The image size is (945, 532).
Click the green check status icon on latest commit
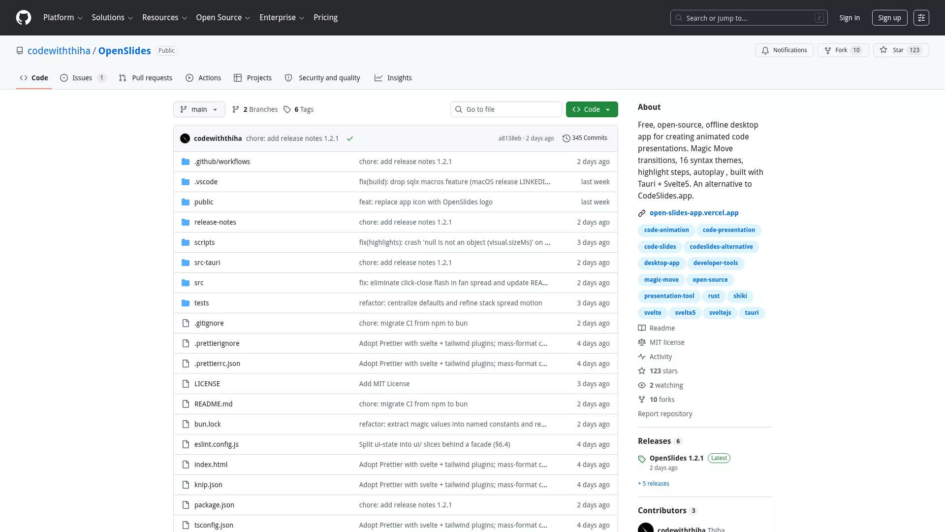350,138
